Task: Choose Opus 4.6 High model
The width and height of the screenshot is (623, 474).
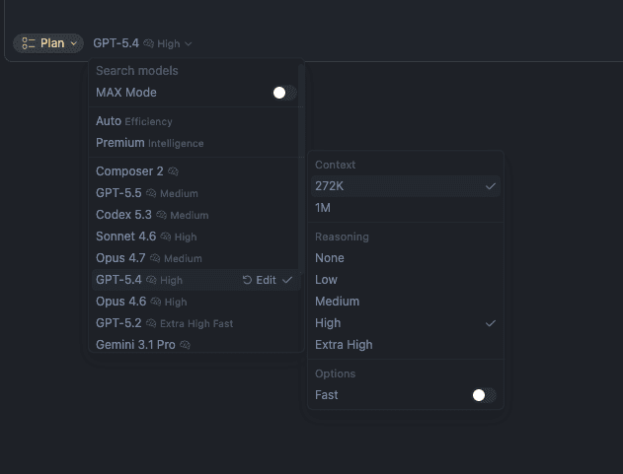Action: (195, 302)
